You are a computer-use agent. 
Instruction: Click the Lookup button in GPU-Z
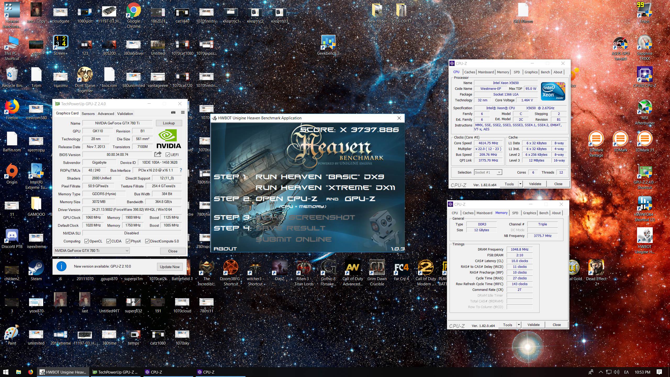coord(169,123)
